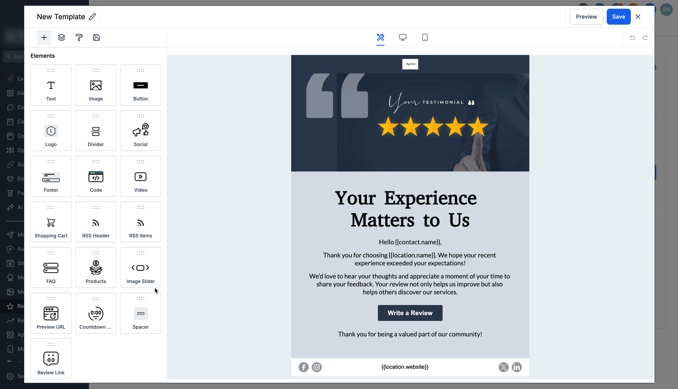
Task: Pick the Video element
Action: (141, 176)
